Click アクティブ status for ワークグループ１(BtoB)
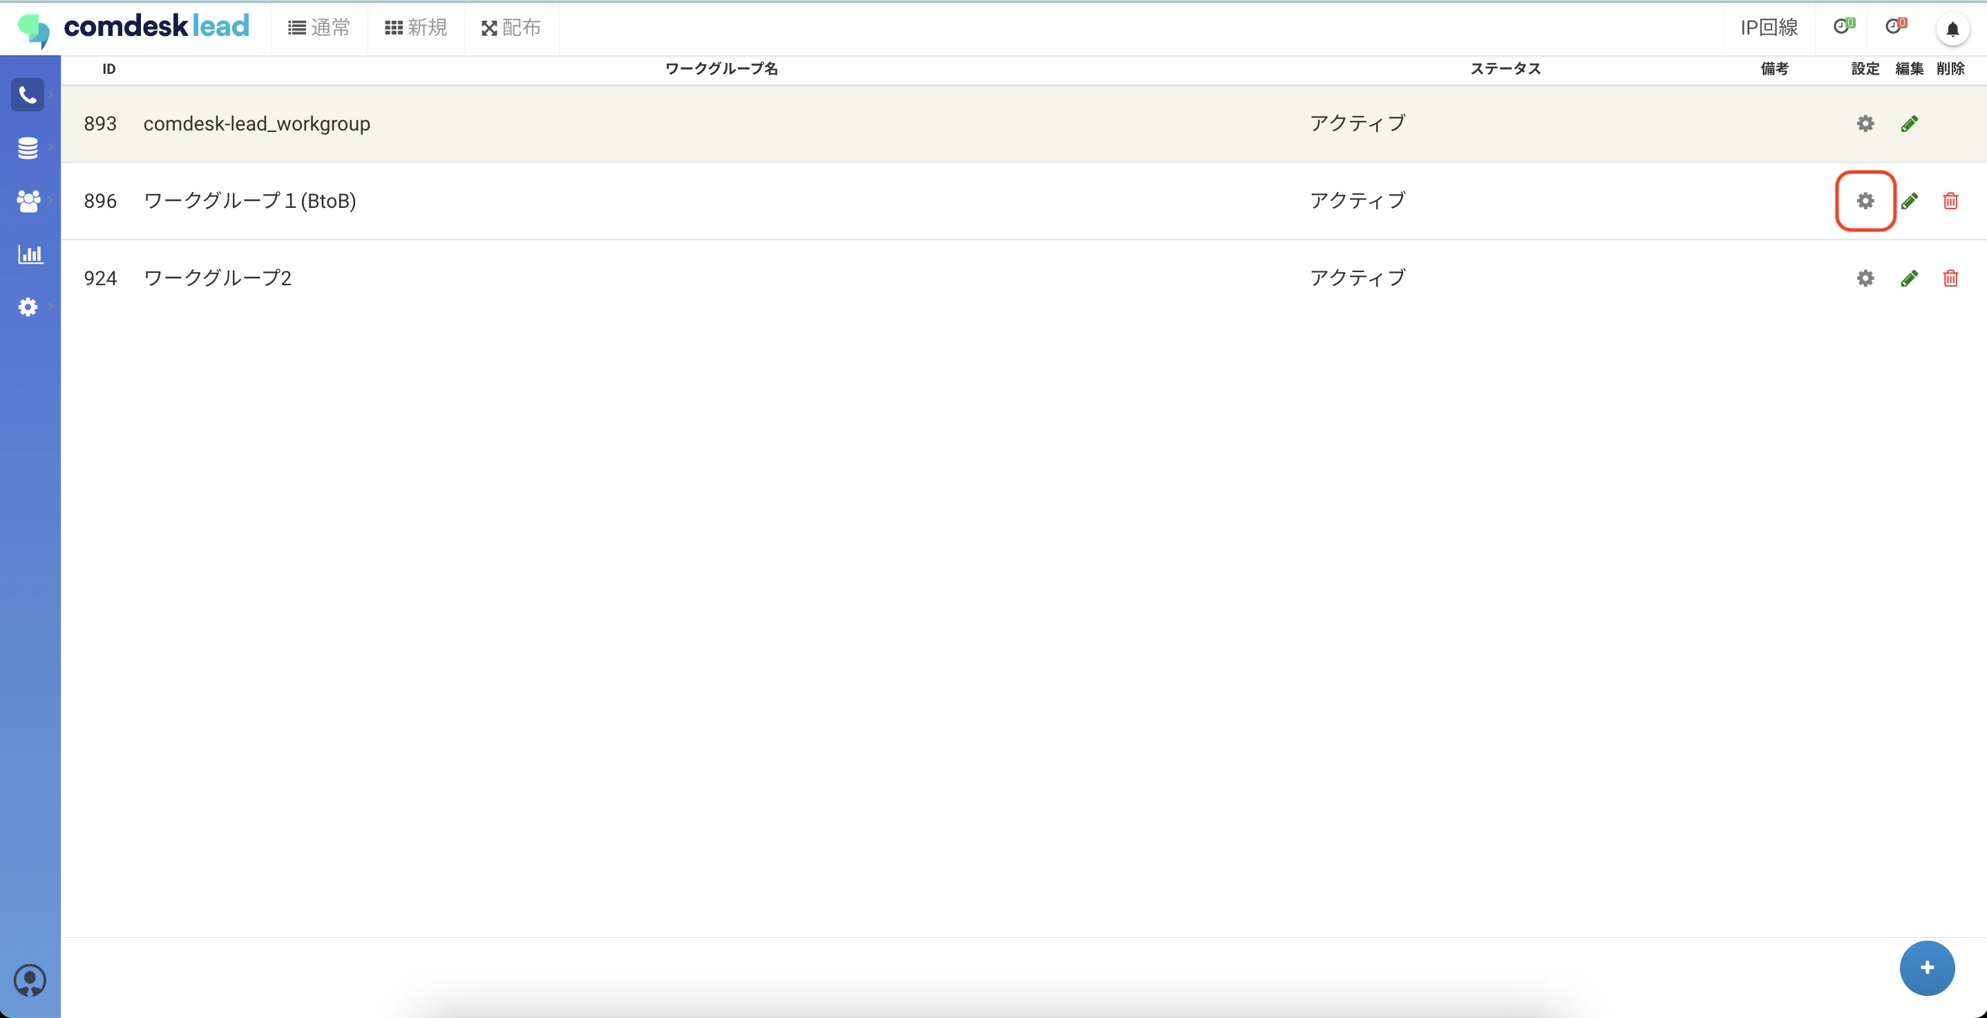 pyautogui.click(x=1358, y=200)
